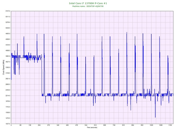Viewport: 176px width, 132px height.
Task: Click the 5511.5 y-axis value
Action: (x=8, y=17)
